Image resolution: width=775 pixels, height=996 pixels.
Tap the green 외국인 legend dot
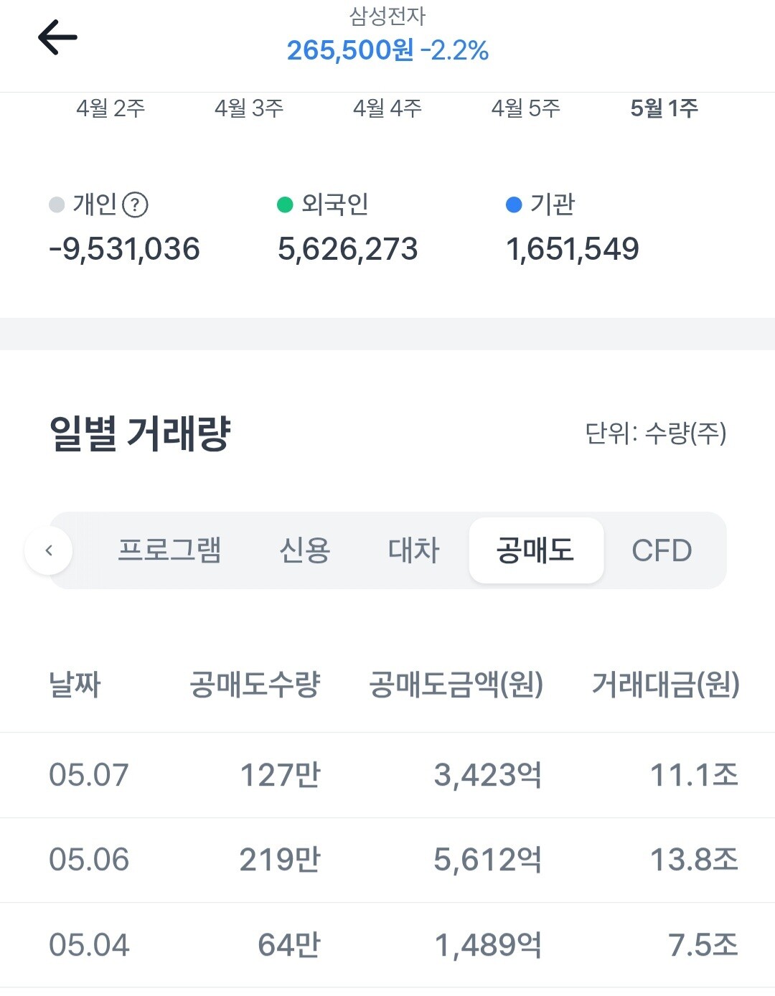pyautogui.click(x=285, y=205)
